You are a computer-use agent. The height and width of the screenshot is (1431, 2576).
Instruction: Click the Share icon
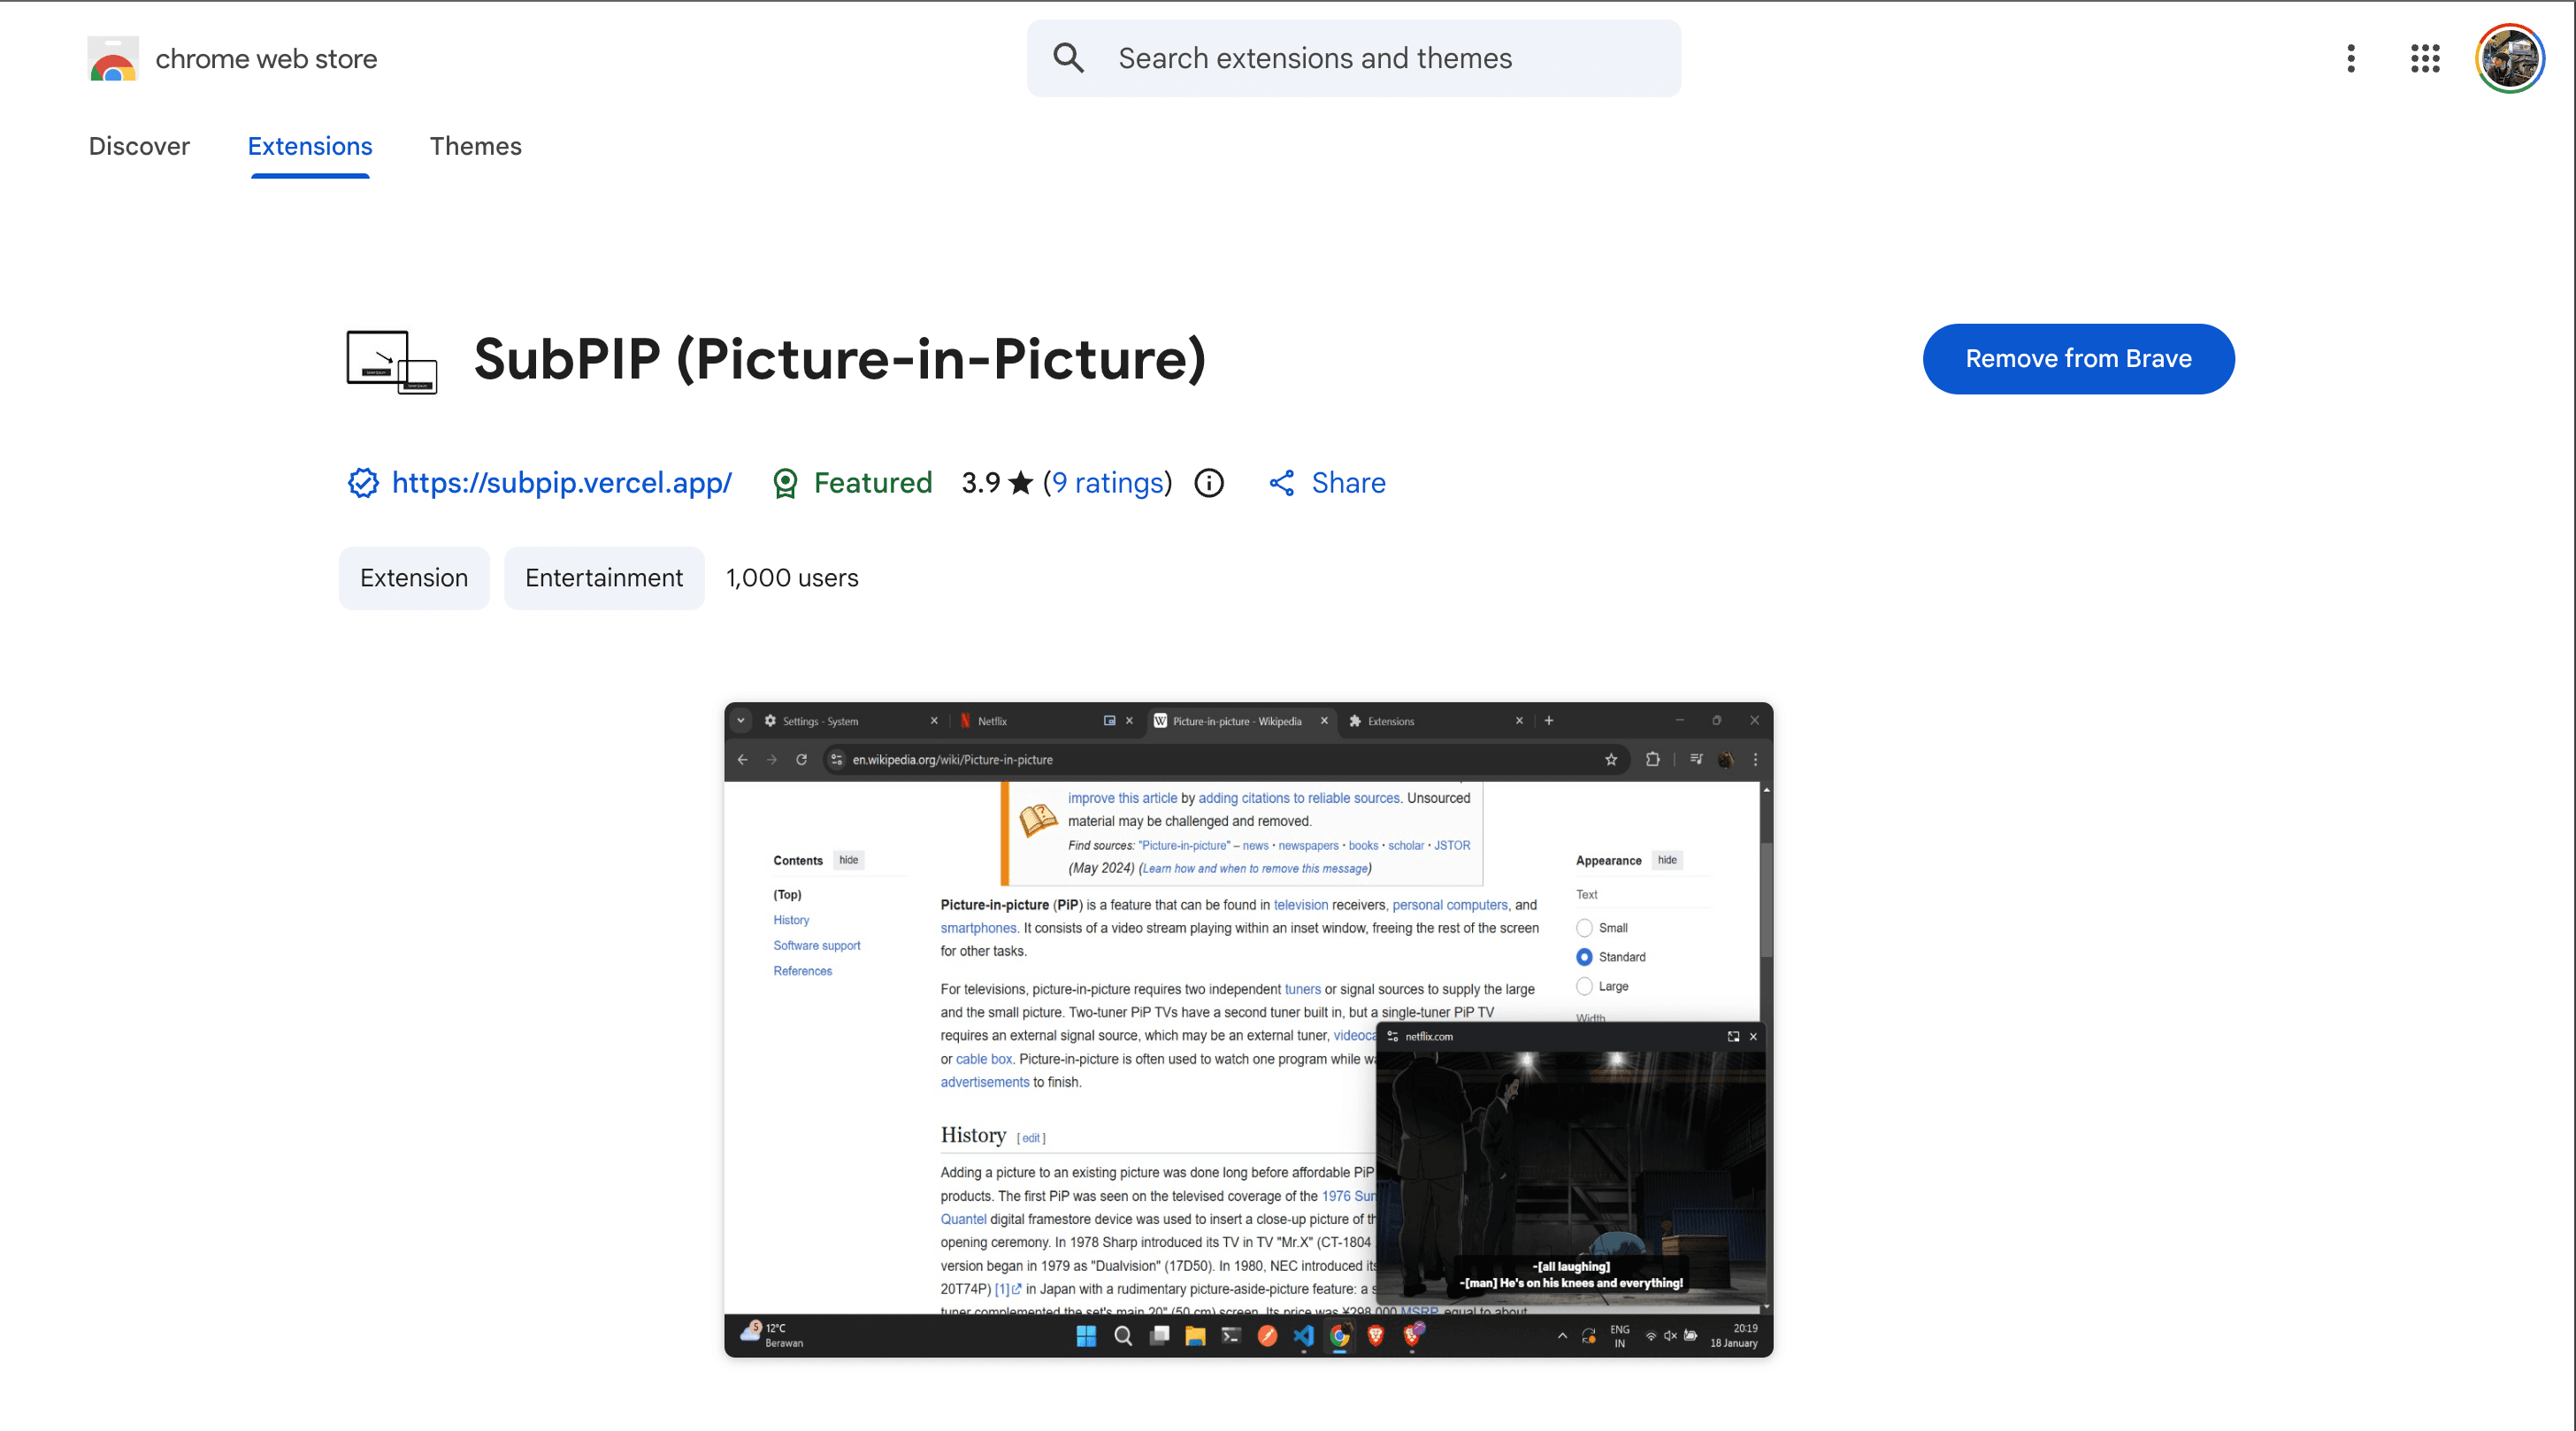point(1283,483)
